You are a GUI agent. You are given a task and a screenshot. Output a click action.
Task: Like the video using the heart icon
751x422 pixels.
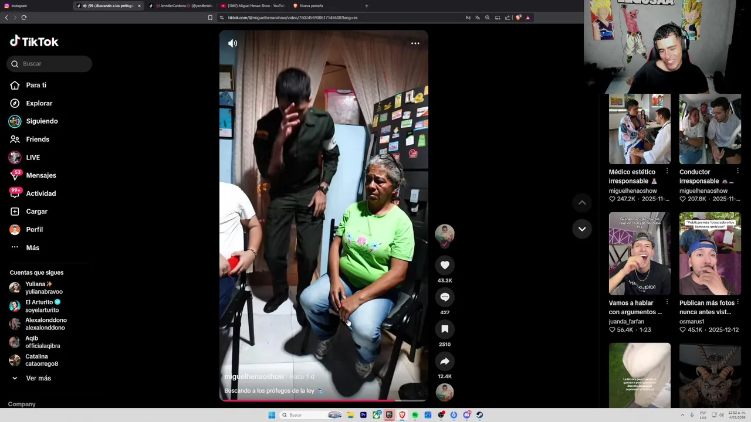445,265
